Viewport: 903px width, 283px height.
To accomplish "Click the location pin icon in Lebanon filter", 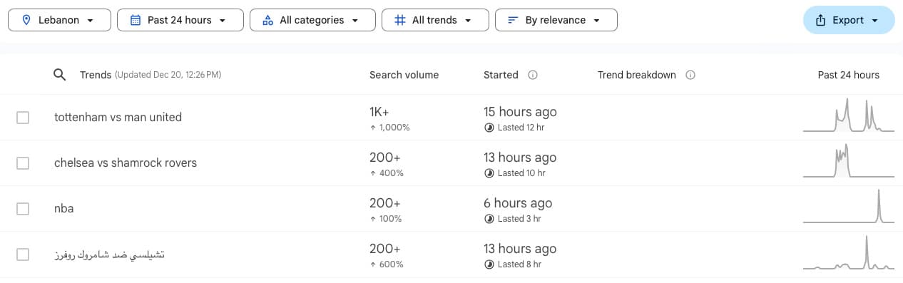I will pos(26,20).
